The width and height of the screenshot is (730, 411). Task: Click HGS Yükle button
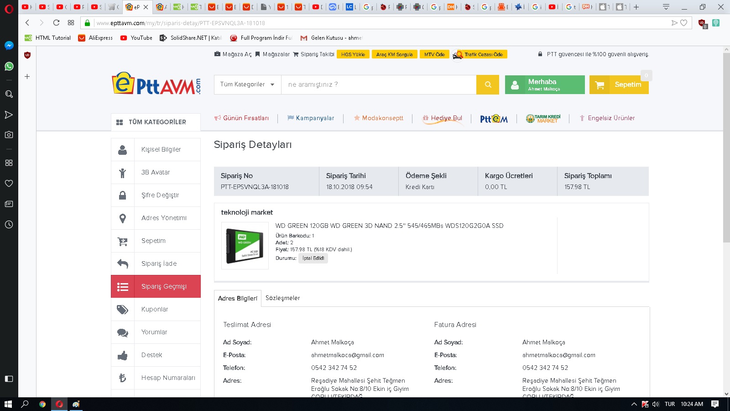(x=353, y=54)
